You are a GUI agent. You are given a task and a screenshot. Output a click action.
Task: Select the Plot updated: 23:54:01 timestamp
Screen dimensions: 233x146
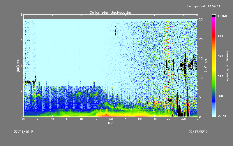pyautogui.click(x=203, y=6)
